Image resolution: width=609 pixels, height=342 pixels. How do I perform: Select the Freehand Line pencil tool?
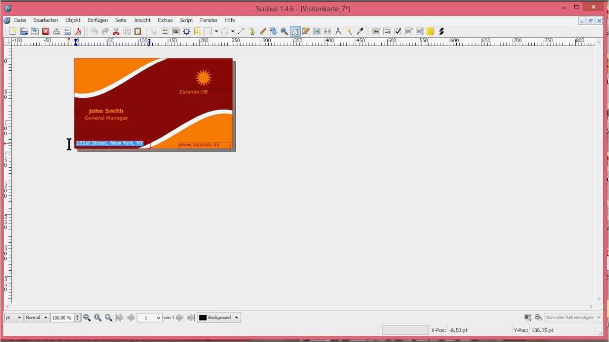[x=263, y=31]
